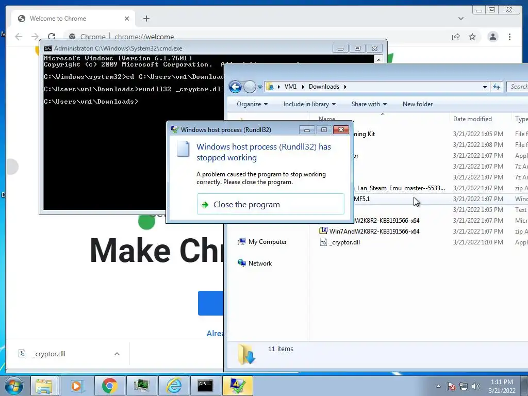Open new tab in Chrome
The width and height of the screenshot is (528, 396).
pos(146,19)
